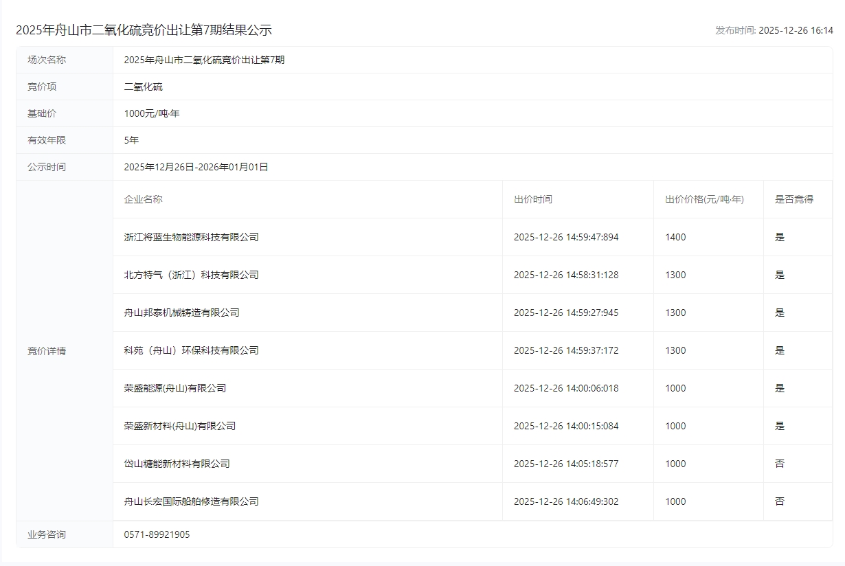Click the bid price 1400 cell
This screenshot has width=845, height=566.
(675, 237)
